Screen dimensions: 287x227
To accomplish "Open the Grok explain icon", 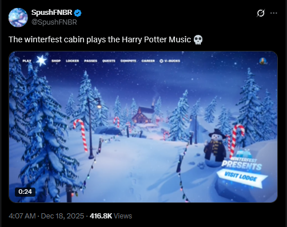I will [x=261, y=13].
